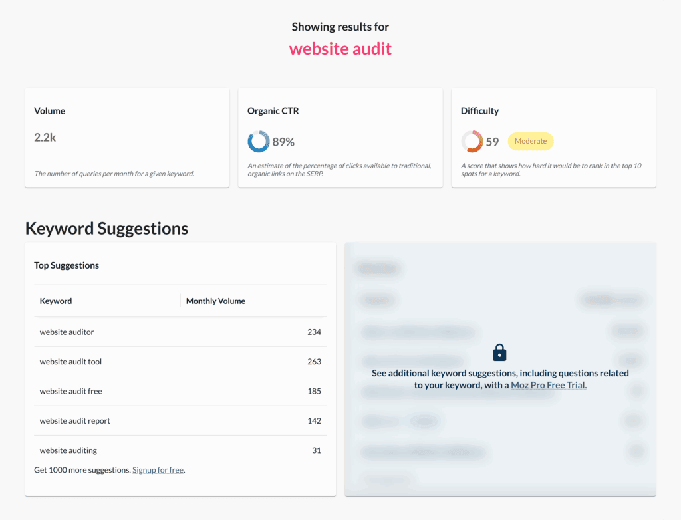The height and width of the screenshot is (520, 681).
Task: Click the Keyword Suggestions section heading
Action: coord(106,229)
